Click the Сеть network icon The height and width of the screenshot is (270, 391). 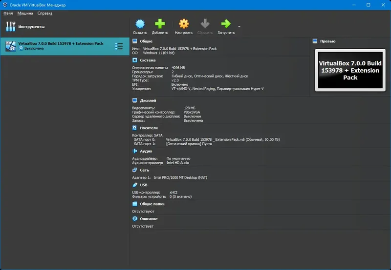coord(135,170)
